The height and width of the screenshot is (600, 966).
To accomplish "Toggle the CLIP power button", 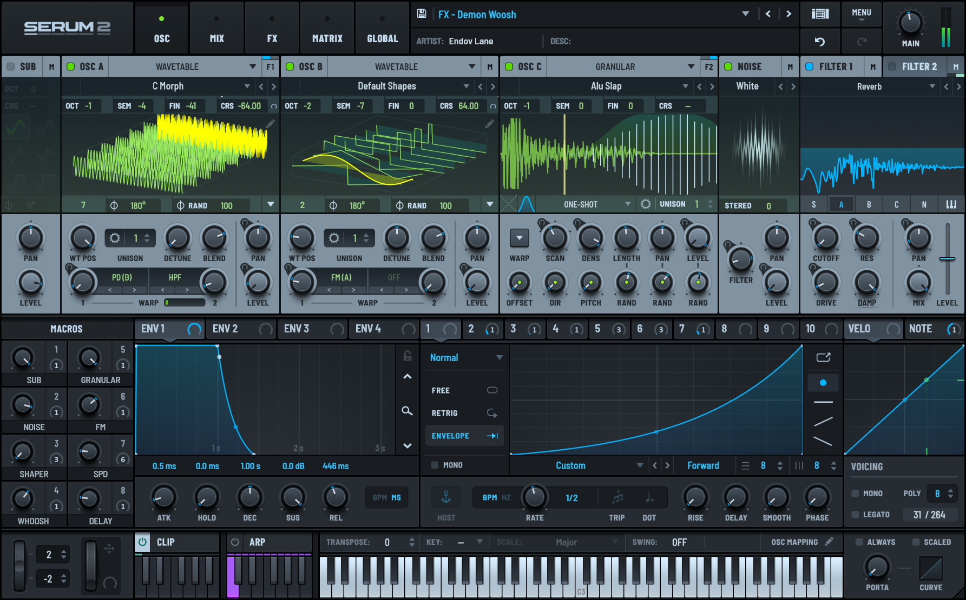I will tap(142, 542).
